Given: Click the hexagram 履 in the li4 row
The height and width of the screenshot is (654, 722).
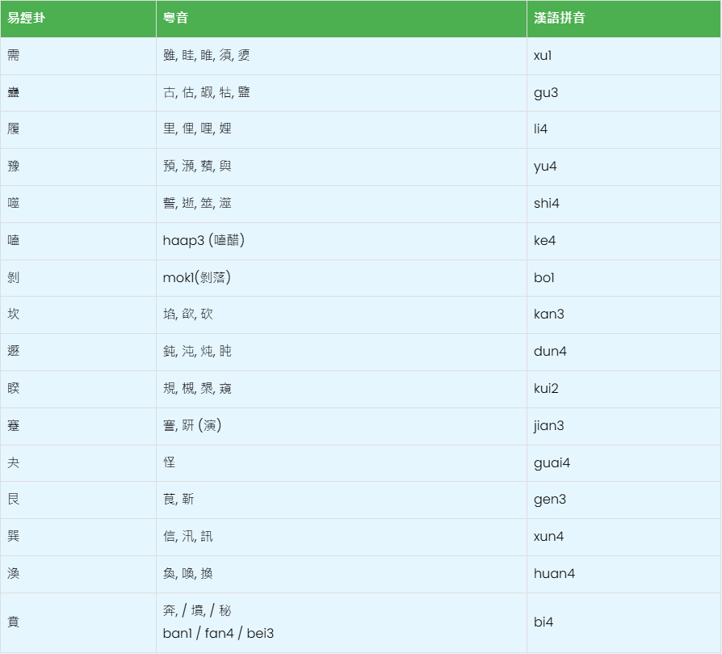Looking at the screenshot, I should 14,129.
